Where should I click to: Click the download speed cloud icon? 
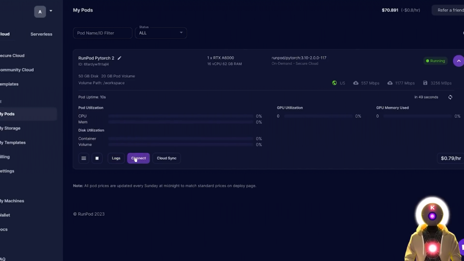click(356, 83)
